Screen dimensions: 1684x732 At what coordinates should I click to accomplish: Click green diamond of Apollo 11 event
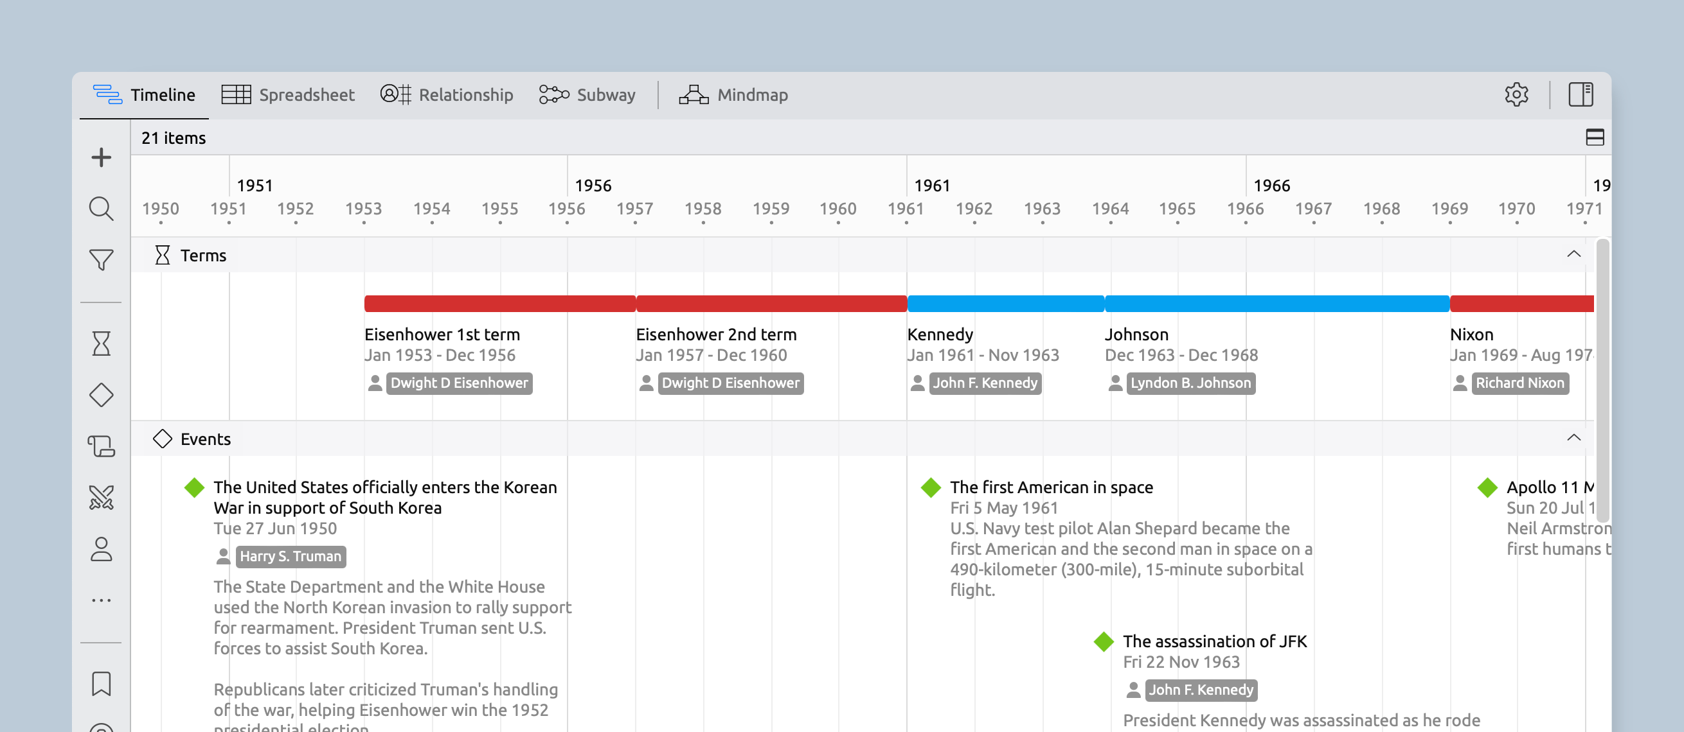coord(1487,487)
